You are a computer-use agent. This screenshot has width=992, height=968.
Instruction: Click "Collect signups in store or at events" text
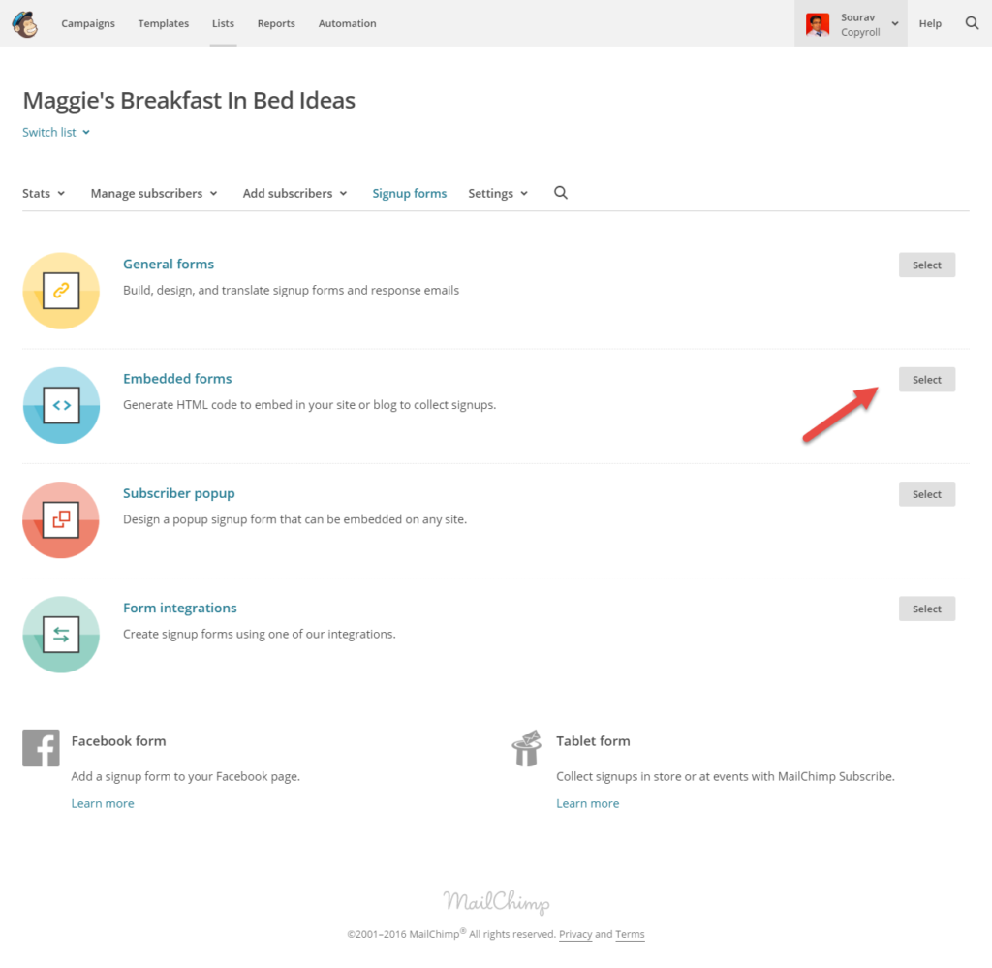coord(726,776)
